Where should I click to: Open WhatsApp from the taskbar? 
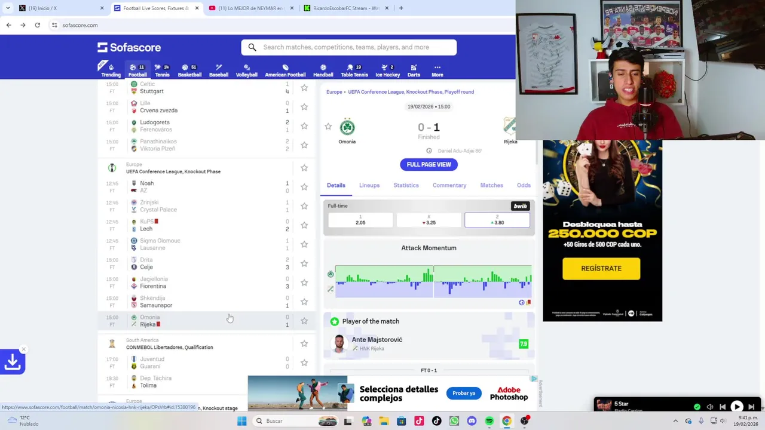click(454, 421)
